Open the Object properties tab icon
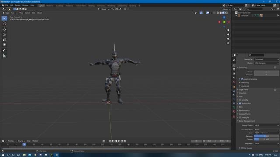 [234, 87]
